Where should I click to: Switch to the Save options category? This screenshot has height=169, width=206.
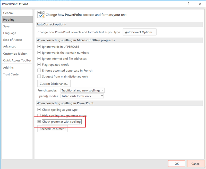(x=6, y=26)
